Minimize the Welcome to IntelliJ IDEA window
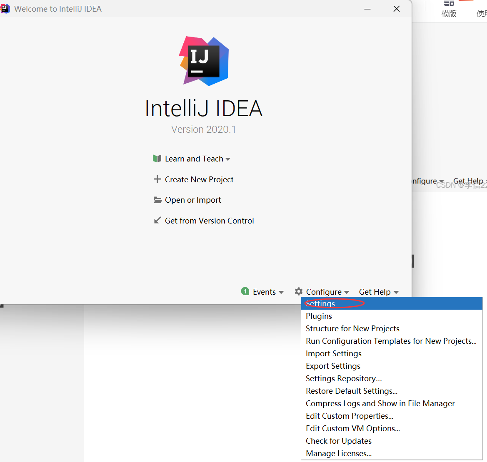487x462 pixels. coord(367,9)
